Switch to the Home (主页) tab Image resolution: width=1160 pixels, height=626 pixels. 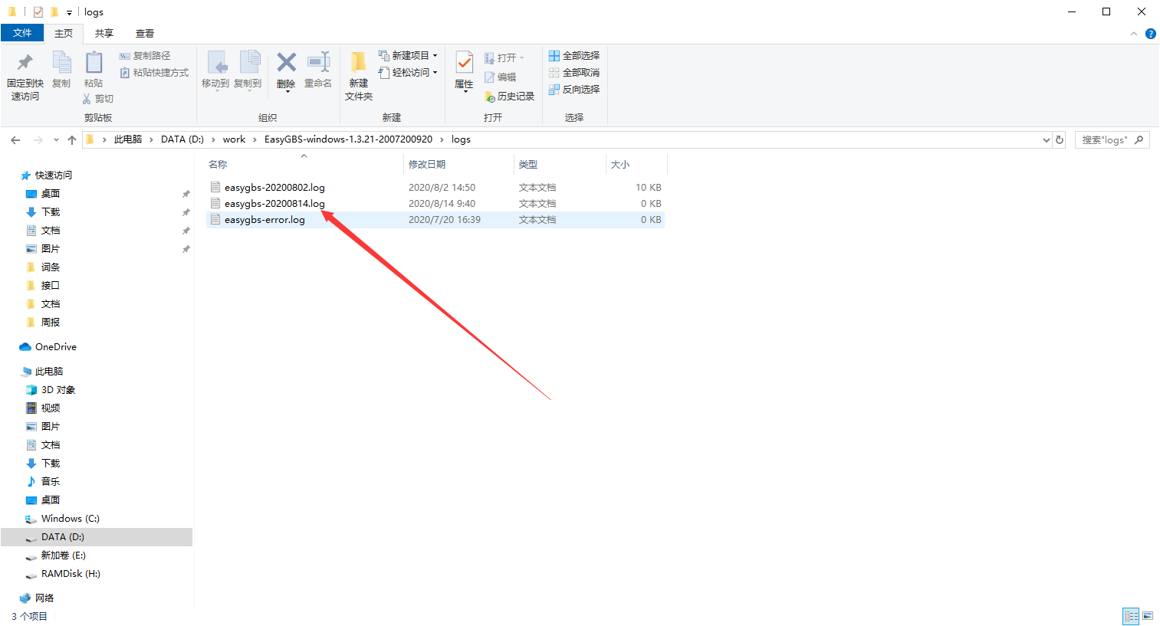pos(64,34)
